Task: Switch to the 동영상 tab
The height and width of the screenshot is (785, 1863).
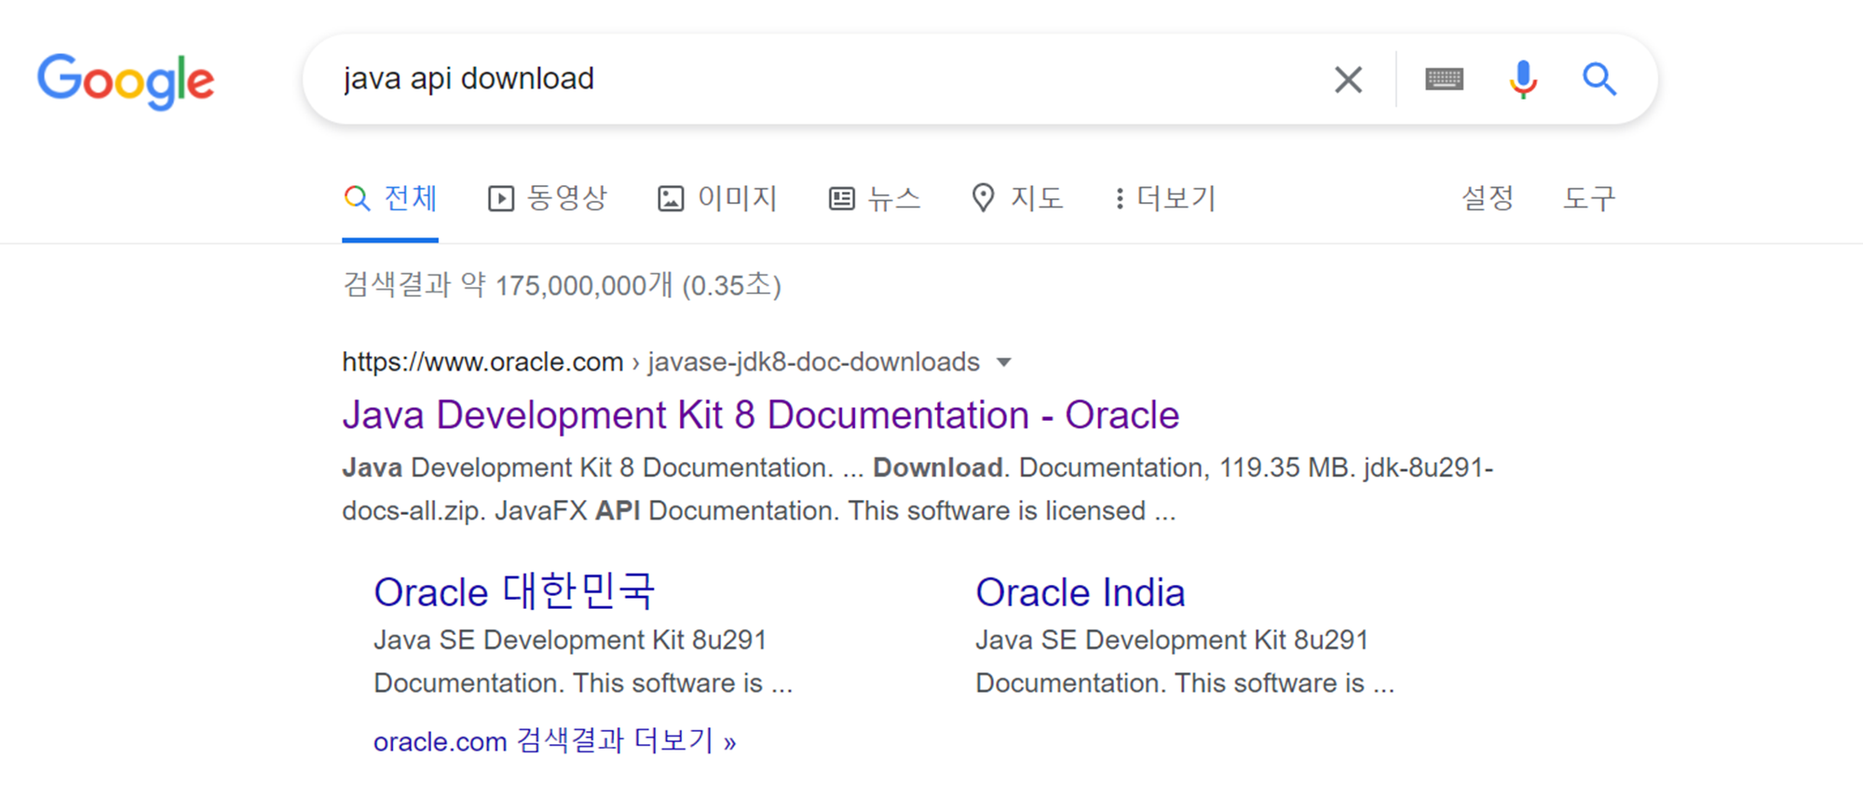Action: (x=548, y=197)
